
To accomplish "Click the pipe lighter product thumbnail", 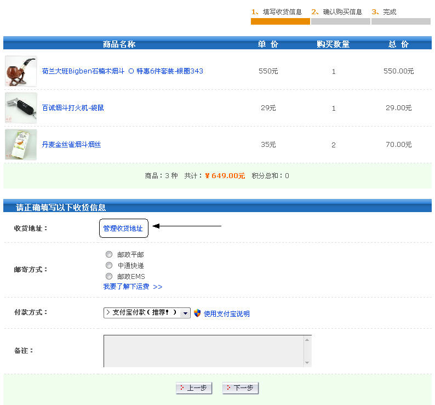I will pyautogui.click(x=21, y=108).
